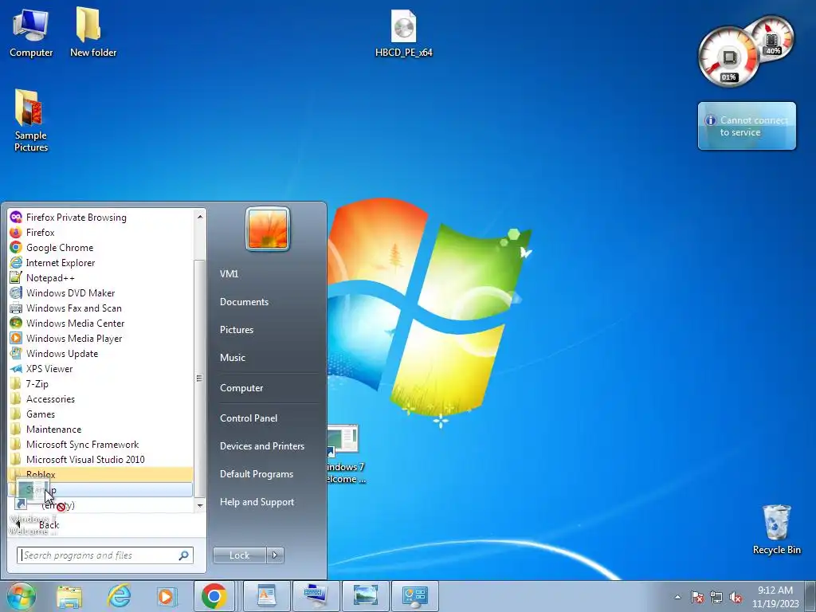Screen dimensions: 816x612
Task: Open Windows Media Player from the taskbar
Action: coord(166,596)
